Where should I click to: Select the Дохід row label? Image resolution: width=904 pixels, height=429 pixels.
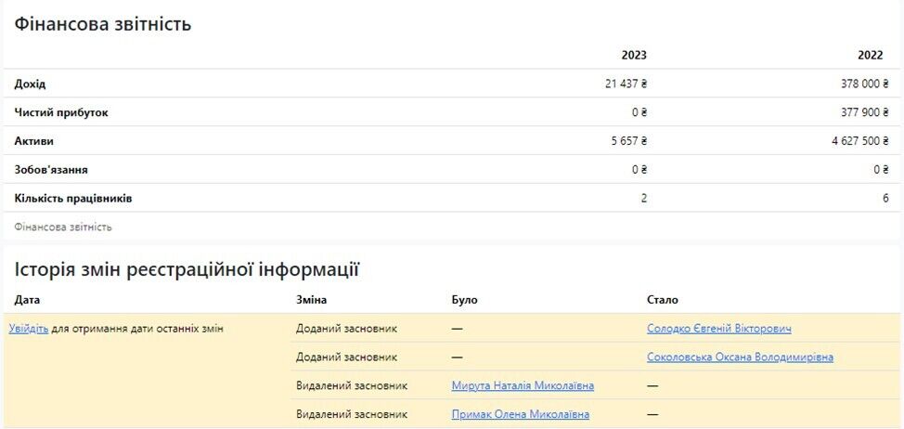click(x=30, y=84)
